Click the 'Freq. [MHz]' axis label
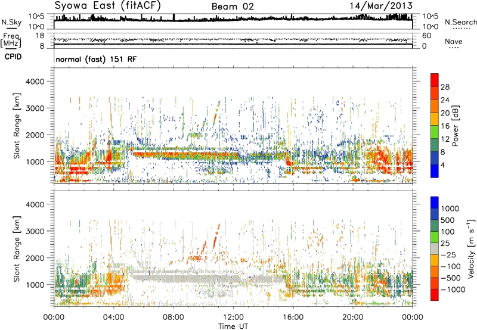 pyautogui.click(x=11, y=41)
